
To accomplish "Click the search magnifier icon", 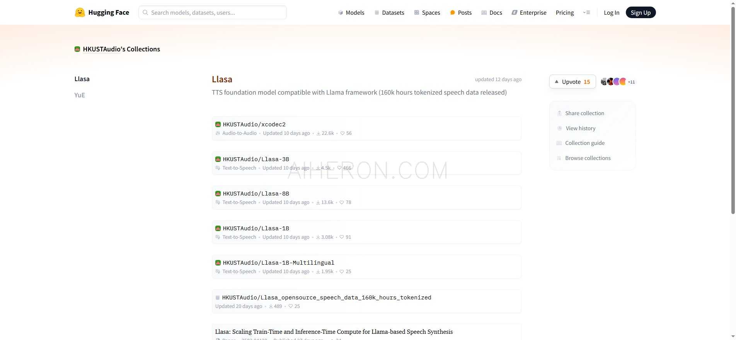I will pos(145,12).
